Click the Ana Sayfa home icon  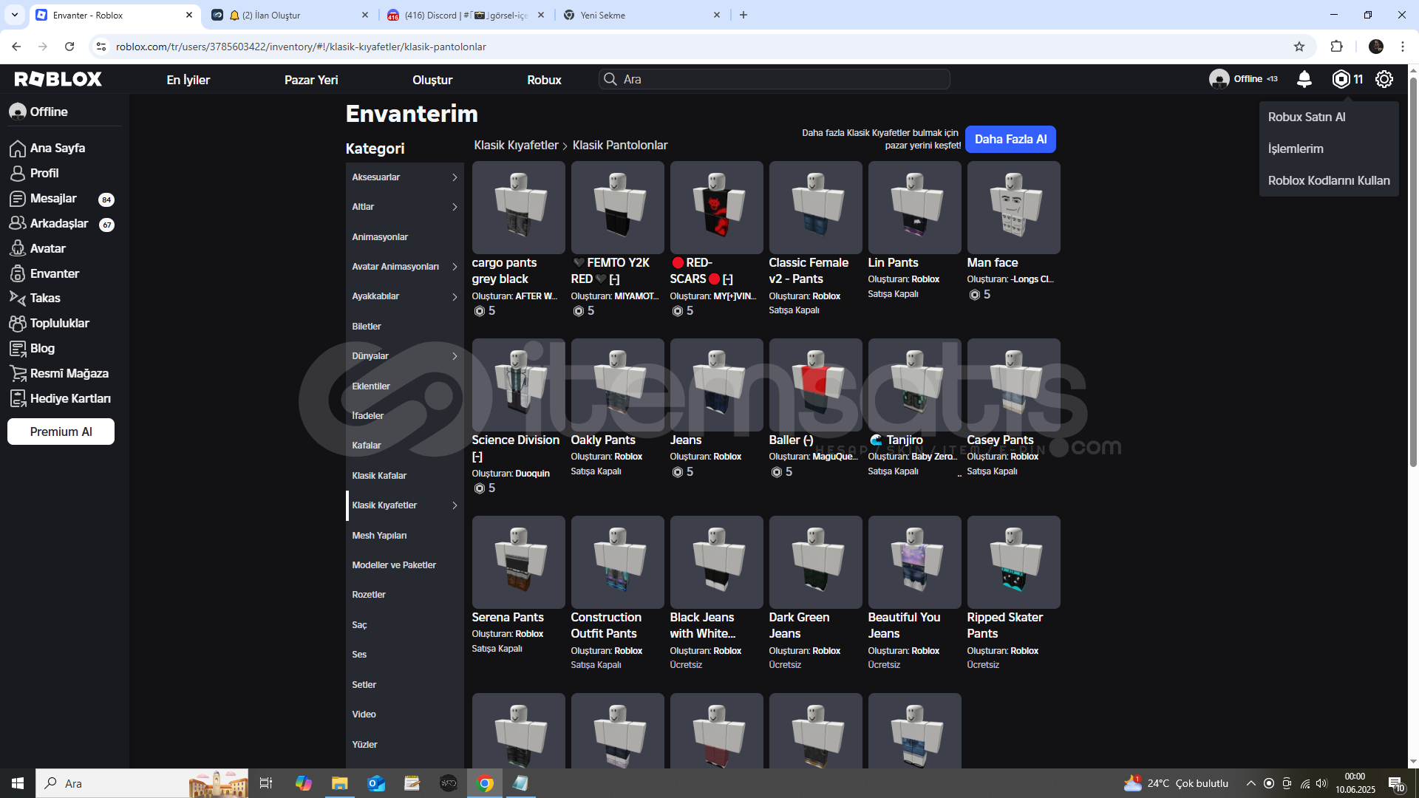point(18,149)
